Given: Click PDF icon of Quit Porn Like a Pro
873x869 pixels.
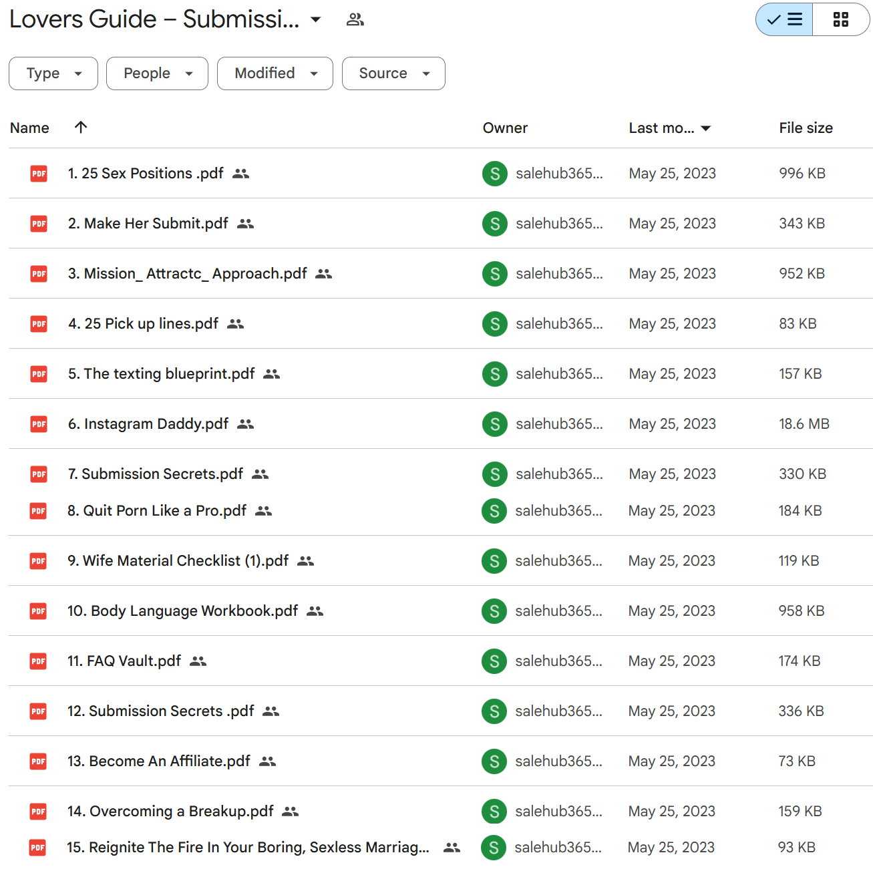Looking at the screenshot, I should click(38, 511).
